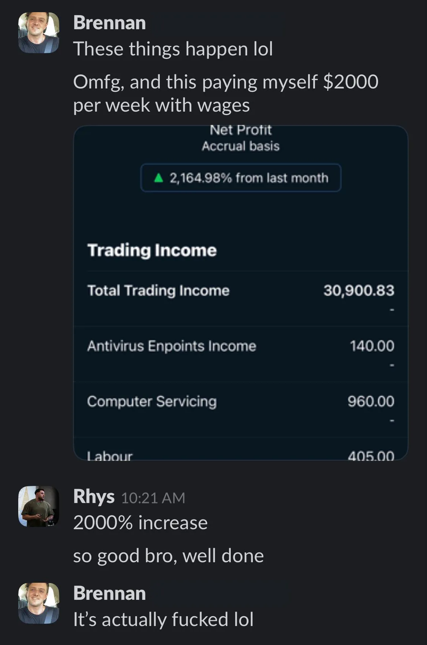Open Brennan's name on the last message
This screenshot has height=645, width=427.
tap(109, 593)
